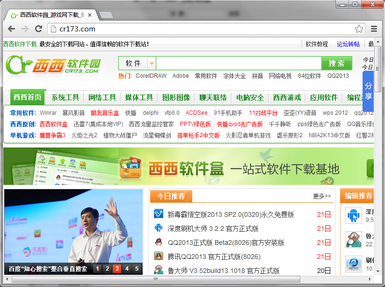The height and width of the screenshot is (287, 385).
Task: Click the 鲁大师 icon under 编辑推荐
Action: [354, 240]
